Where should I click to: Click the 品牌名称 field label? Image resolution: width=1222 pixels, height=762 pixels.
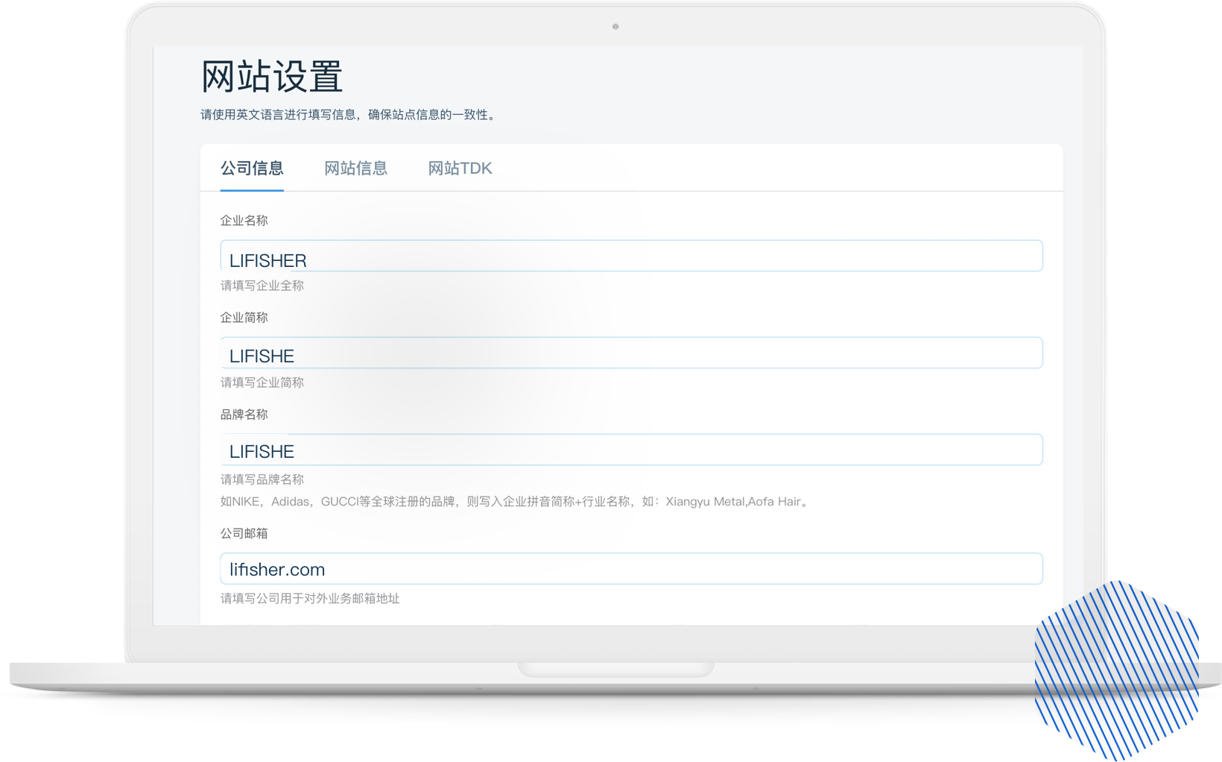(x=244, y=415)
